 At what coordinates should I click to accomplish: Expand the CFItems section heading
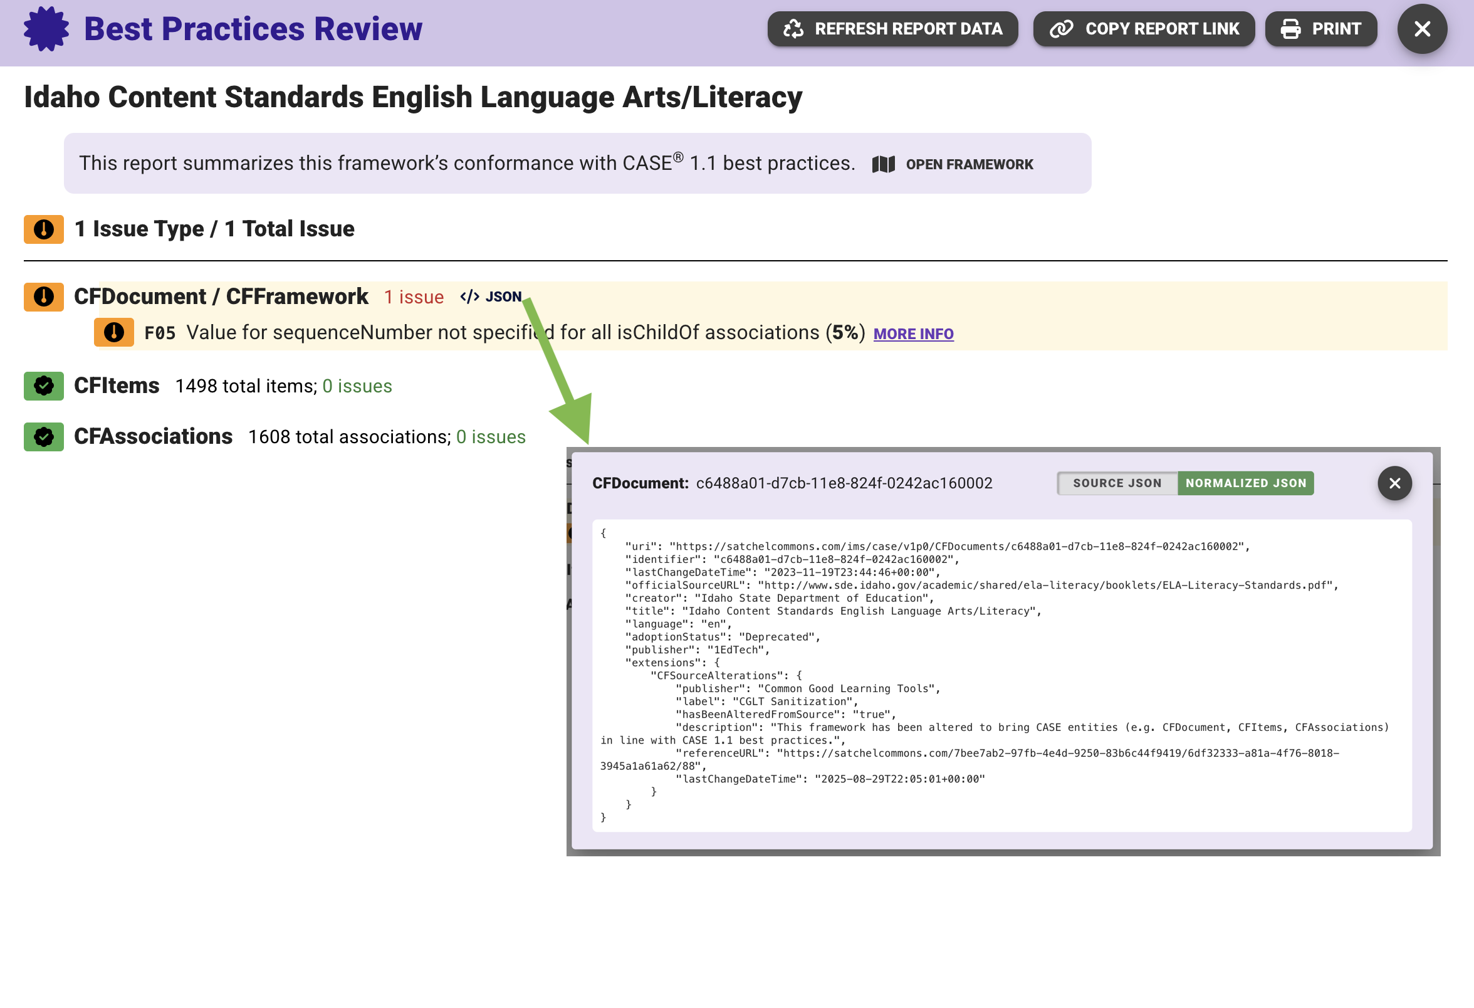117,386
